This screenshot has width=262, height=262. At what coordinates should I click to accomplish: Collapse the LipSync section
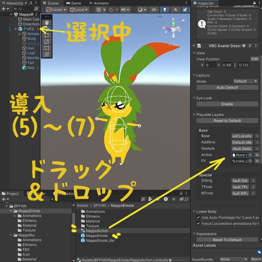tap(194, 75)
